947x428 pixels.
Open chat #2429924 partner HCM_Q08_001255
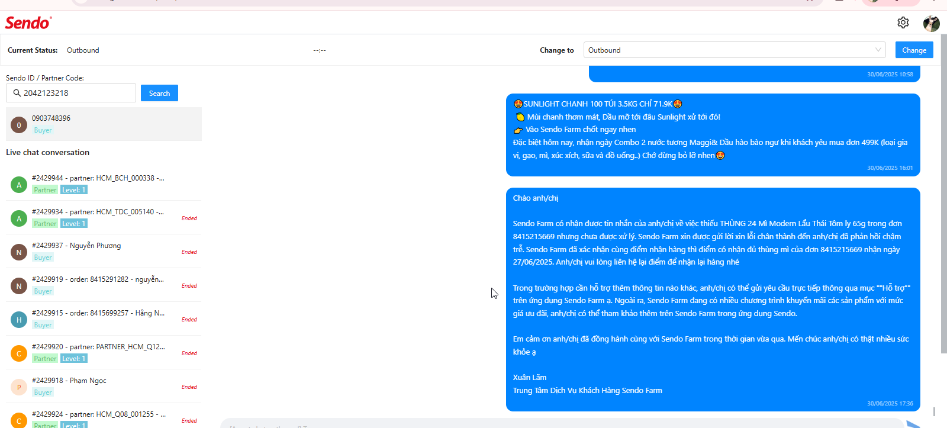point(104,416)
